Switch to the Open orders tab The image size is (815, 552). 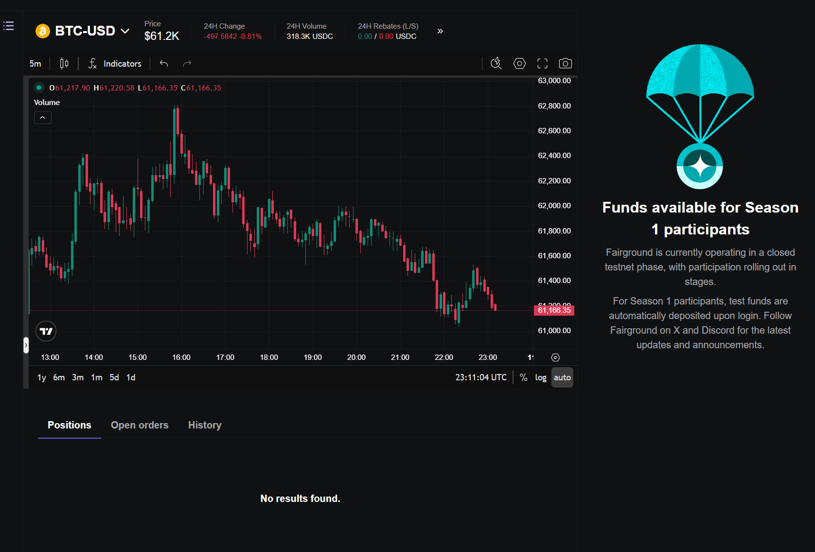[x=140, y=425]
